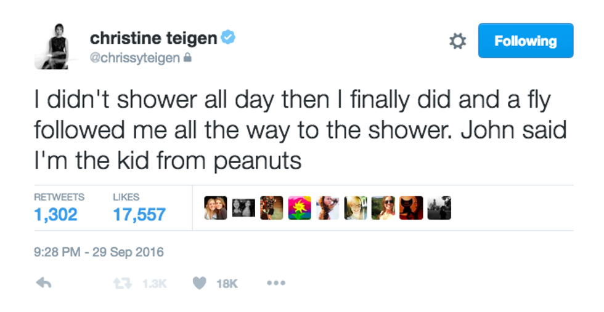
Task: Open the three-dots more options menu
Action: click(x=275, y=284)
